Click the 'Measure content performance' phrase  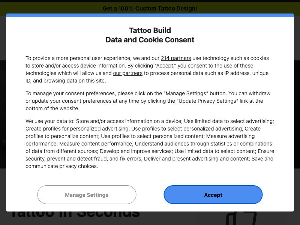click(96, 144)
